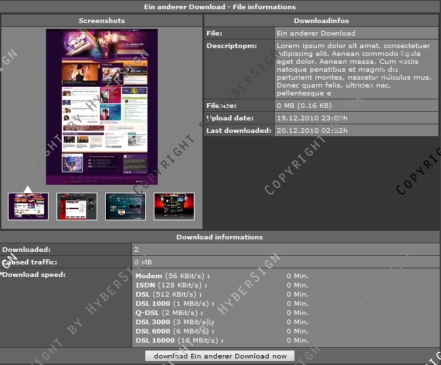Click the Downloadinfos panel header
Image resolution: width=441 pixels, height=365 pixels.
click(321, 21)
